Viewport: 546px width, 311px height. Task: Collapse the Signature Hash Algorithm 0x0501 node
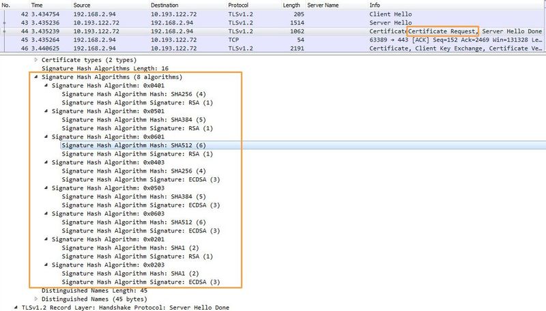click(x=46, y=111)
